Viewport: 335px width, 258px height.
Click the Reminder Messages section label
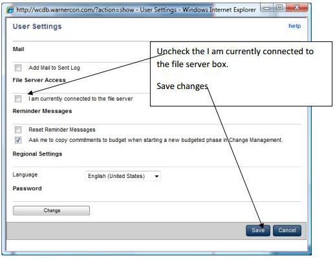coord(42,111)
